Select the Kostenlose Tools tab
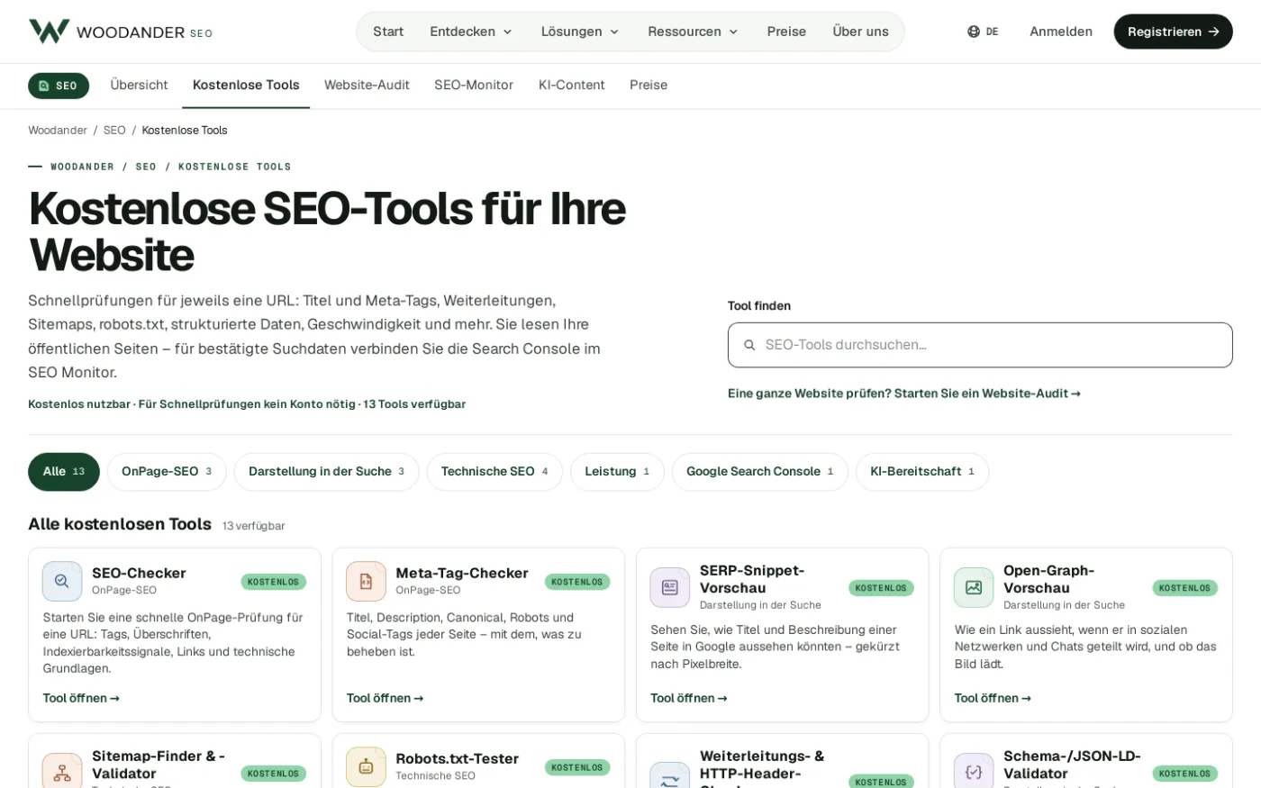 (246, 85)
